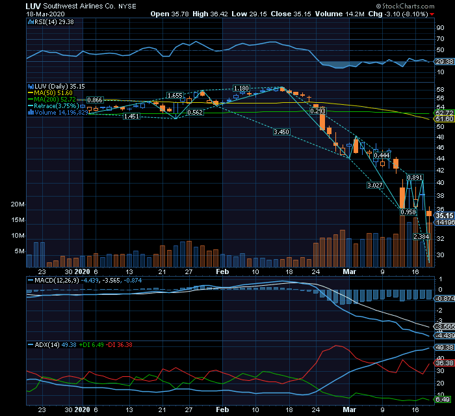The width and height of the screenshot is (455, 416).
Task: Click the Retrace(3.75%) legend entry
Action: click(x=53, y=106)
